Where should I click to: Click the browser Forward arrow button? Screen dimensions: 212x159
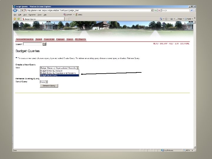19,10
